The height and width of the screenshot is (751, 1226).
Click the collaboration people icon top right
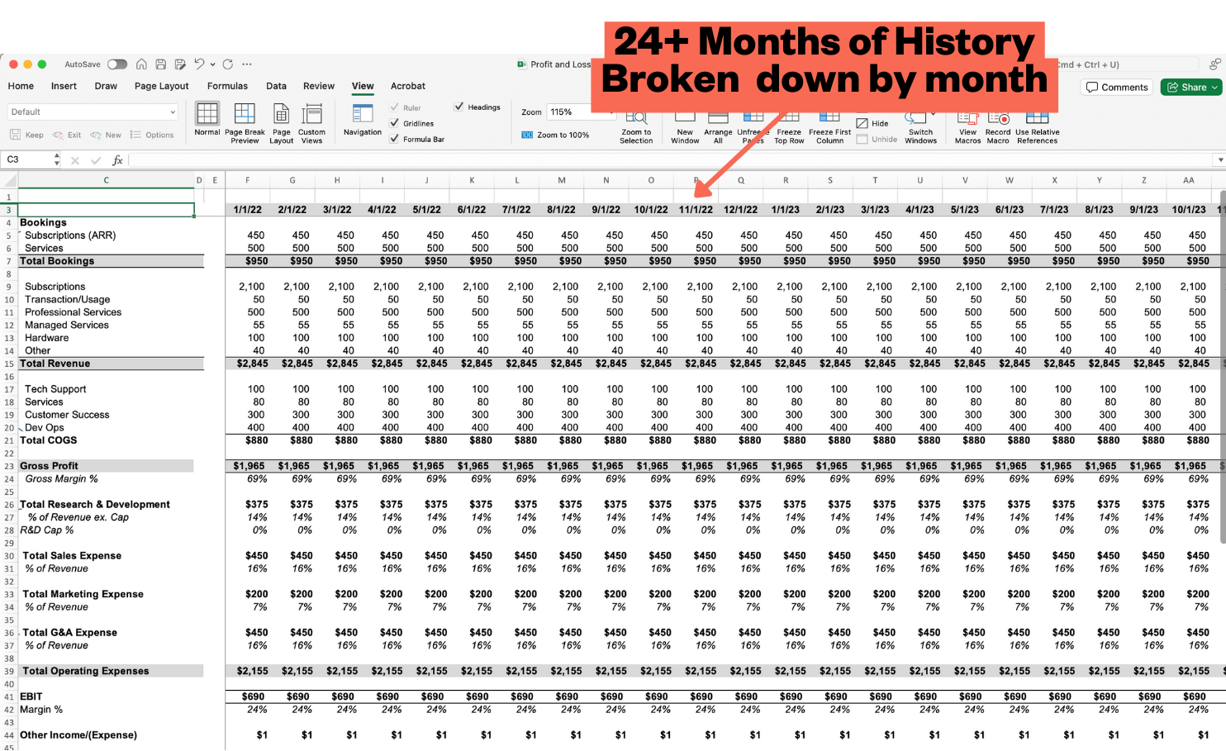[x=1214, y=64]
